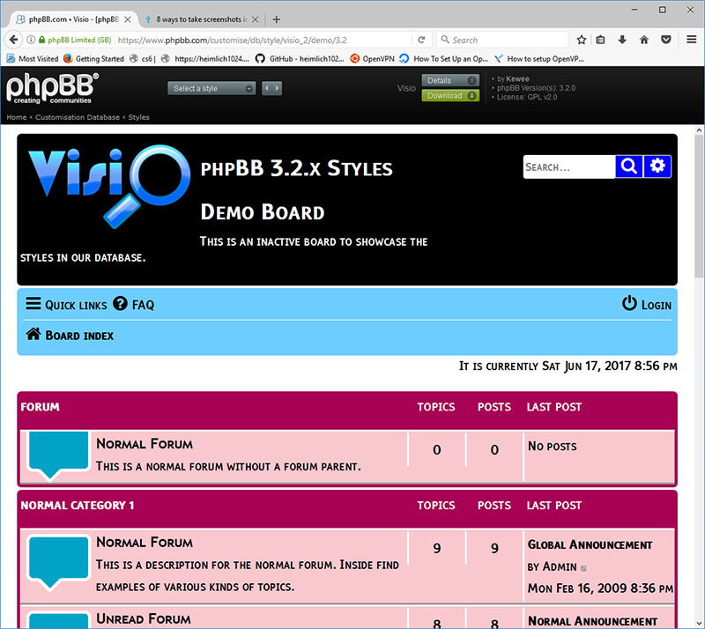Open the How To Set Up an Op... bookmark

(x=444, y=58)
